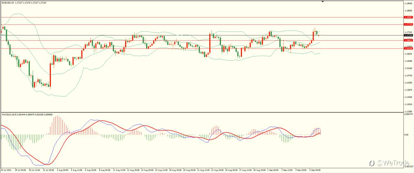Viewport: 414px width, 173px height.
Task: Click the 11 Aug 12:00 time label
Action: pos(119,169)
